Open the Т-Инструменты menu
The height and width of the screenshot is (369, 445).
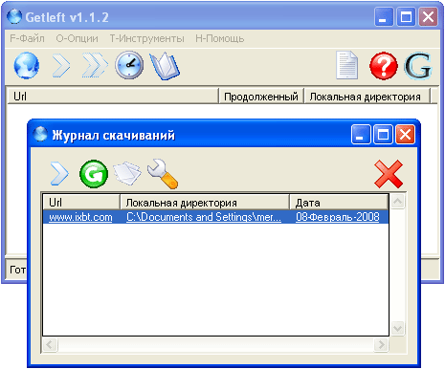(x=147, y=38)
